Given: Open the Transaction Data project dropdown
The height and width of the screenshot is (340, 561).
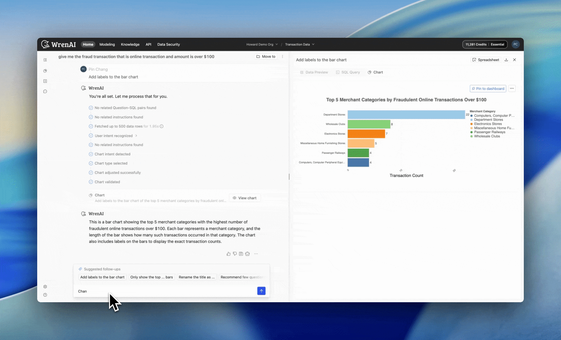Looking at the screenshot, I should tap(299, 44).
